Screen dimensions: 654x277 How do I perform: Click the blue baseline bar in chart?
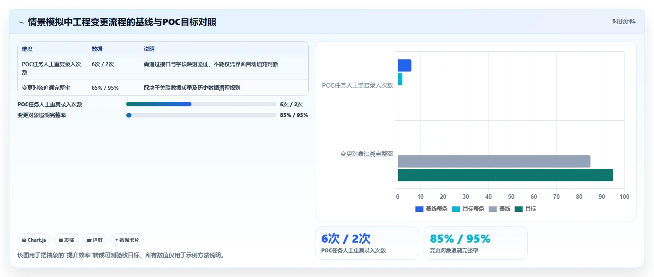pyautogui.click(x=404, y=65)
